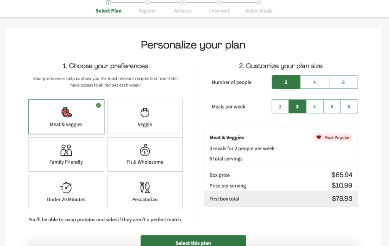The width and height of the screenshot is (389, 246).
Task: Click the Pescatarian fish and carrot icon
Action: coord(145,188)
